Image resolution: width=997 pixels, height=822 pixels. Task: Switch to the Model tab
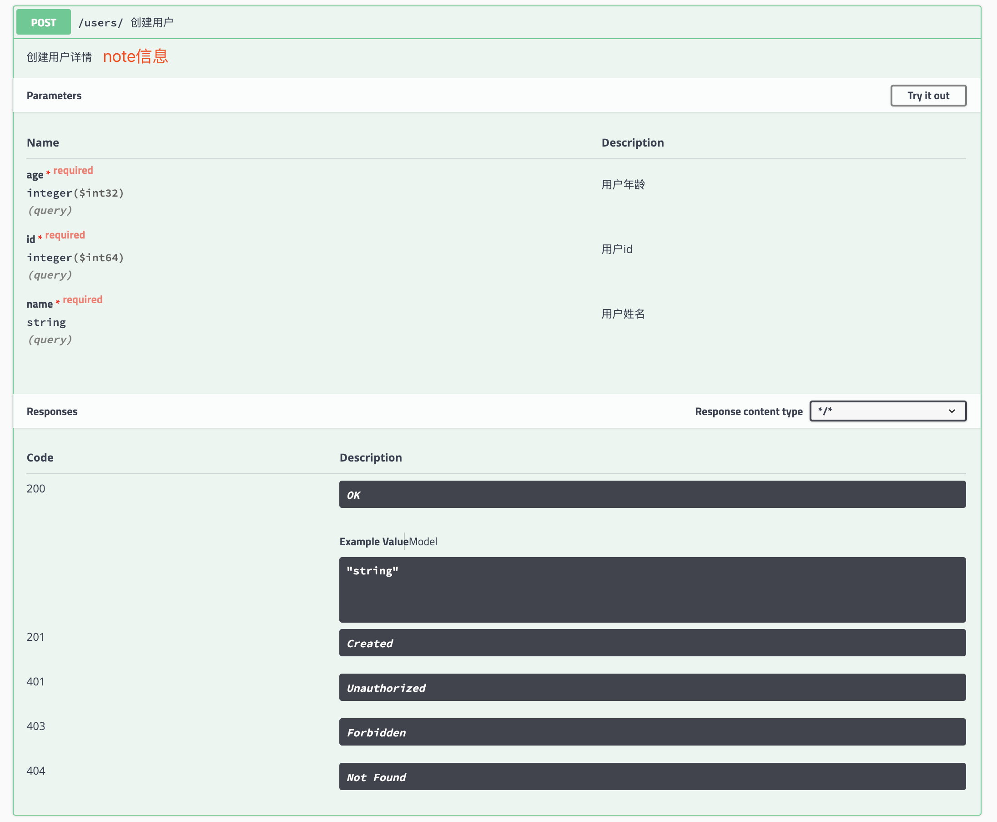[x=423, y=541]
